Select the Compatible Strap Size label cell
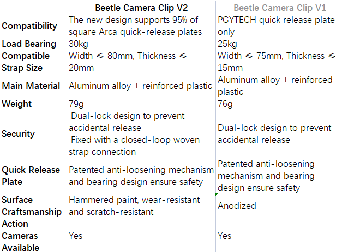This screenshot has height=252, width=342. (33, 61)
